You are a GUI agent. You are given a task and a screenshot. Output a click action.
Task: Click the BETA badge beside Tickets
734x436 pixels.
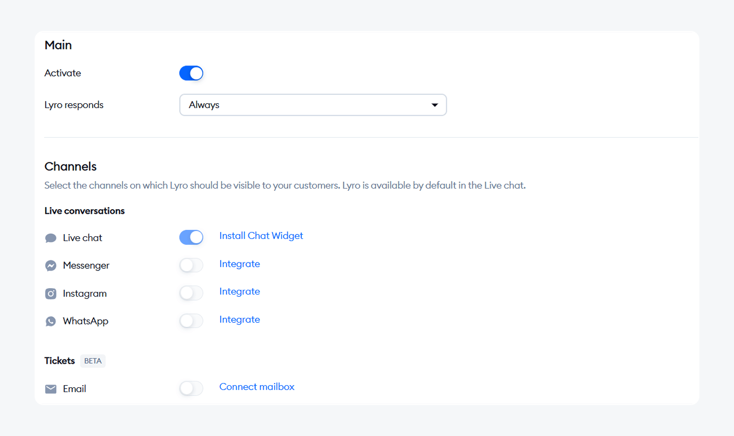(x=93, y=361)
